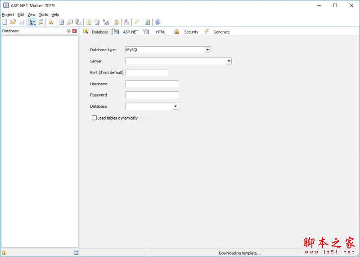Viewport: 360px width, 257px height.
Task: Click the 'Downloading template...' status text
Action: click(240, 253)
